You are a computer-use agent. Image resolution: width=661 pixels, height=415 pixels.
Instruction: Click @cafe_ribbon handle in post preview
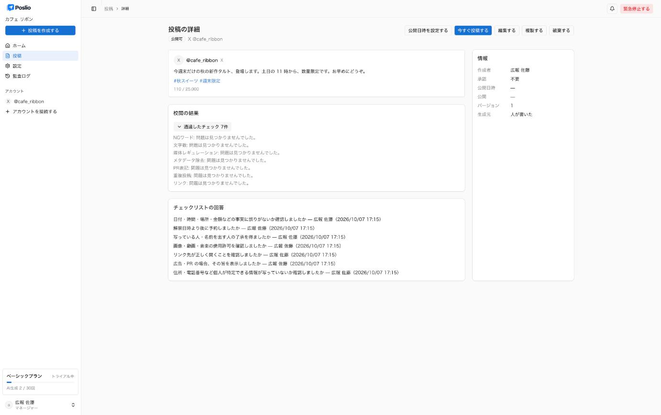coord(202,60)
